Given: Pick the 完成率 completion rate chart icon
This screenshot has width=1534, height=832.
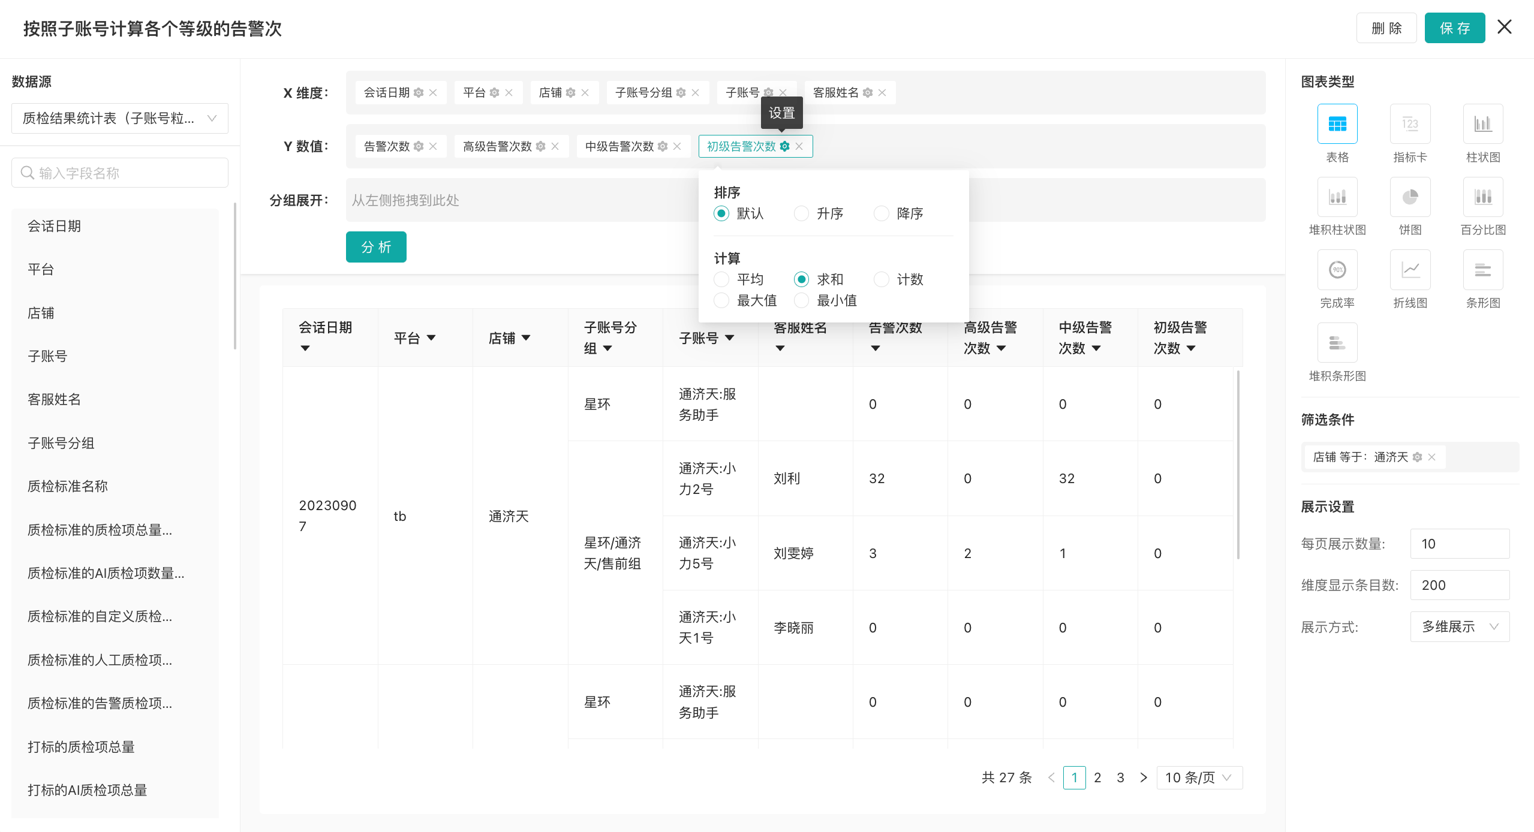Looking at the screenshot, I should coord(1337,270).
